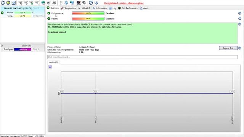This screenshot has height=137, width=244.
Task: Click the circular-arrows refresh icon in toolbar
Action: 3,3
